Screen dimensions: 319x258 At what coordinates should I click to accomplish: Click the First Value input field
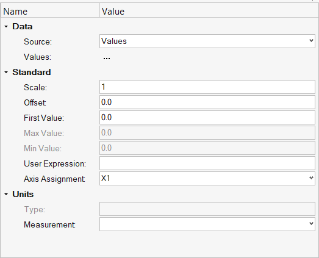[x=207, y=117]
